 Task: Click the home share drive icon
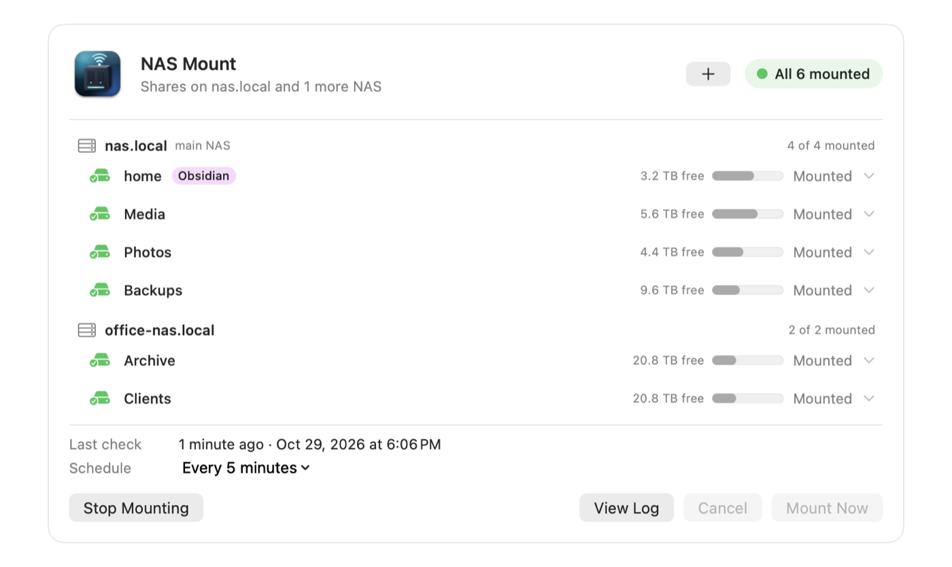point(100,176)
